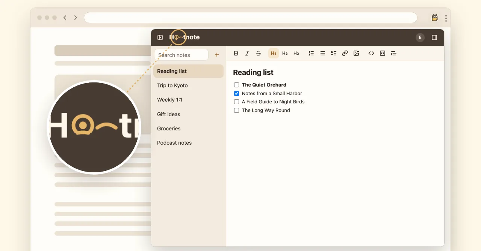Insert an image into the note
Image resolution: width=481 pixels, height=251 pixels.
coord(356,53)
